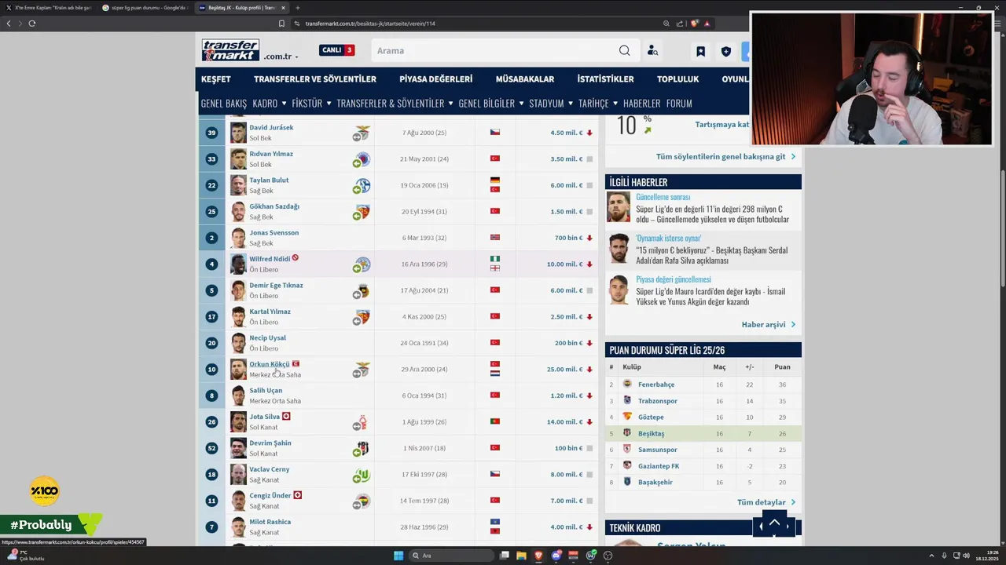Viewport: 1006px width, 565px height.
Task: Click Göztepe club crest in standings
Action: tap(627, 417)
